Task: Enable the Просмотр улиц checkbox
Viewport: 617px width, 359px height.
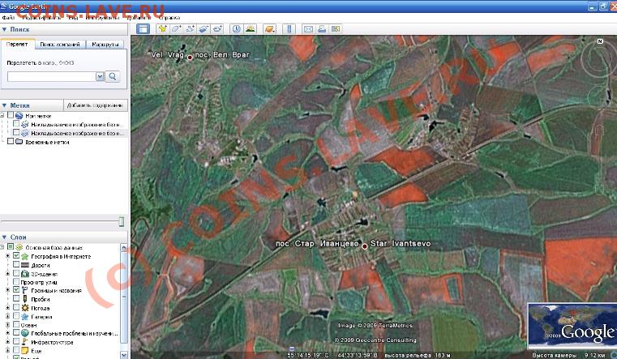Action: [16, 282]
